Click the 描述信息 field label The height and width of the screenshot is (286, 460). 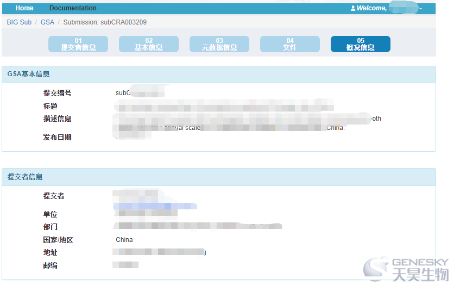58,119
